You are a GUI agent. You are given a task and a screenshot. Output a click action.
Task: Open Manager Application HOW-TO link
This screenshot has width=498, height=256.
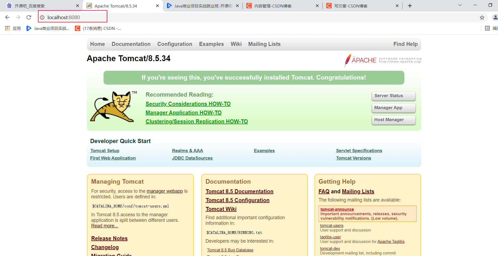(183, 113)
